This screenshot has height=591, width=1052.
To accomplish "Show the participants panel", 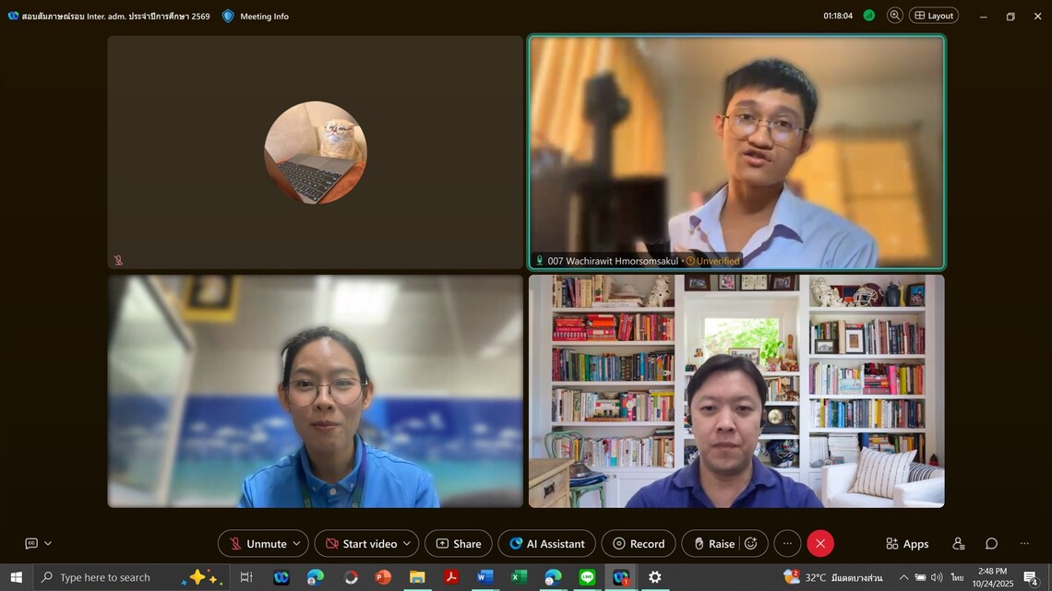I will 959,544.
